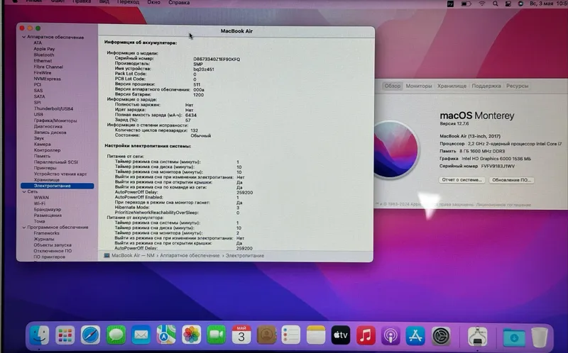The height and width of the screenshot is (353, 568).
Task: Click the date and time in menu bar
Action: click(548, 4)
